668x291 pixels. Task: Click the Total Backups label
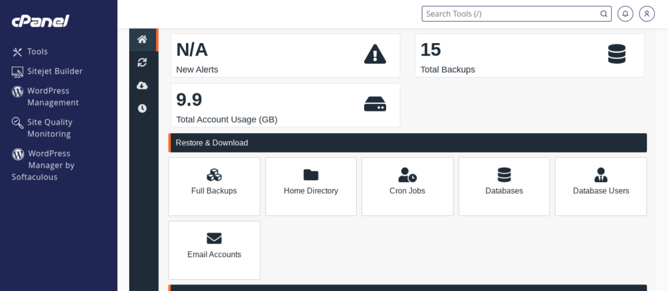[448, 69]
